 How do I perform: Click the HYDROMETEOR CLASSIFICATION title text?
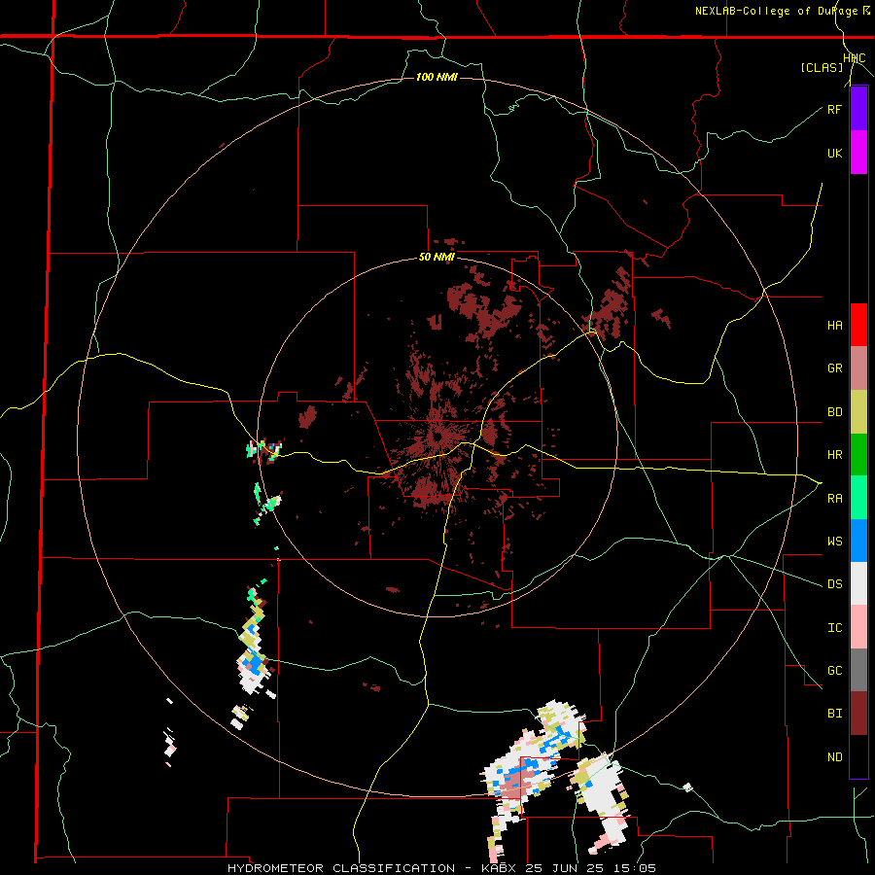pos(341,868)
